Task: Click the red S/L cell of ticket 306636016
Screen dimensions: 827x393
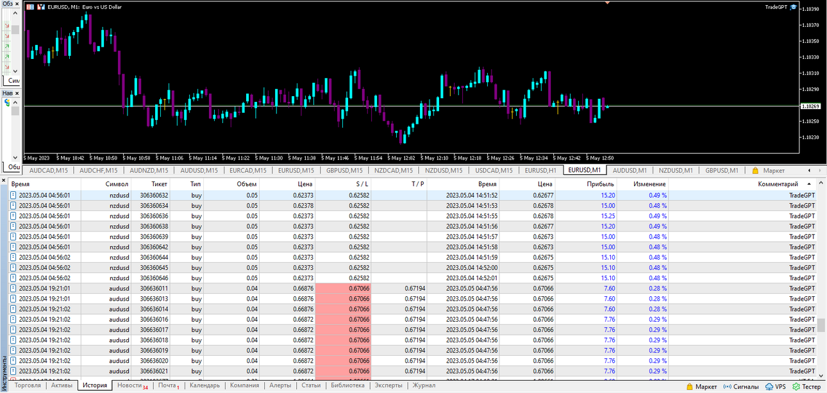Action: click(x=343, y=319)
